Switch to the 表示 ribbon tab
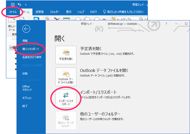The width and height of the screenshot is (190, 134). [68, 12]
